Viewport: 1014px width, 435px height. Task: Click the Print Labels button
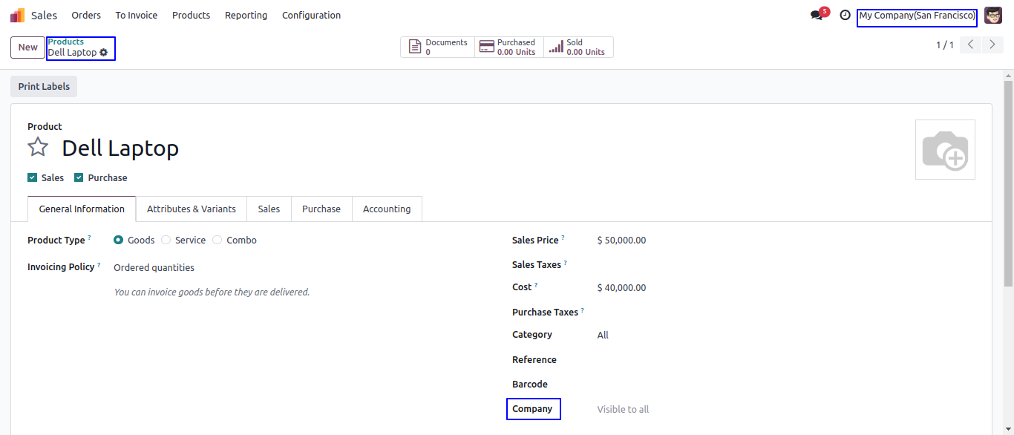[44, 86]
